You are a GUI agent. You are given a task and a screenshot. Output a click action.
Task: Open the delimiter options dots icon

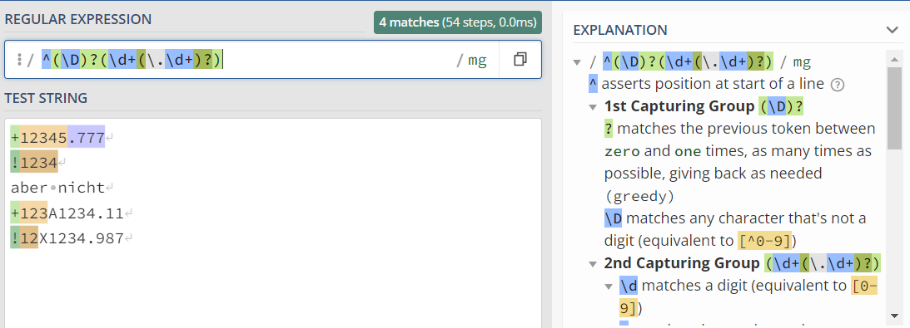[x=19, y=59]
